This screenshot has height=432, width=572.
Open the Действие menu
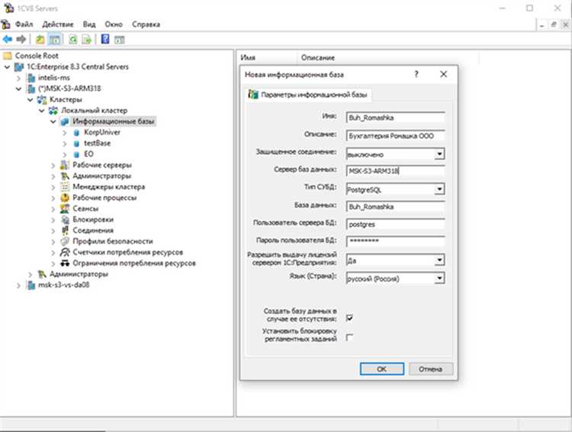(x=58, y=24)
